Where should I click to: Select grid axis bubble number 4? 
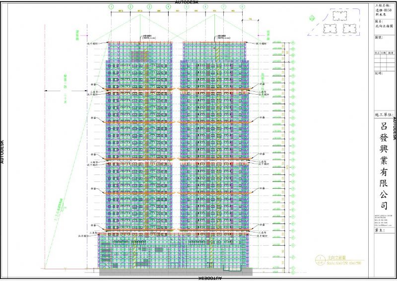pyautogui.click(x=168, y=7)
